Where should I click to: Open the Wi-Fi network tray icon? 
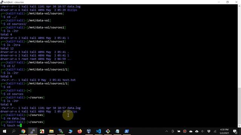215,131
